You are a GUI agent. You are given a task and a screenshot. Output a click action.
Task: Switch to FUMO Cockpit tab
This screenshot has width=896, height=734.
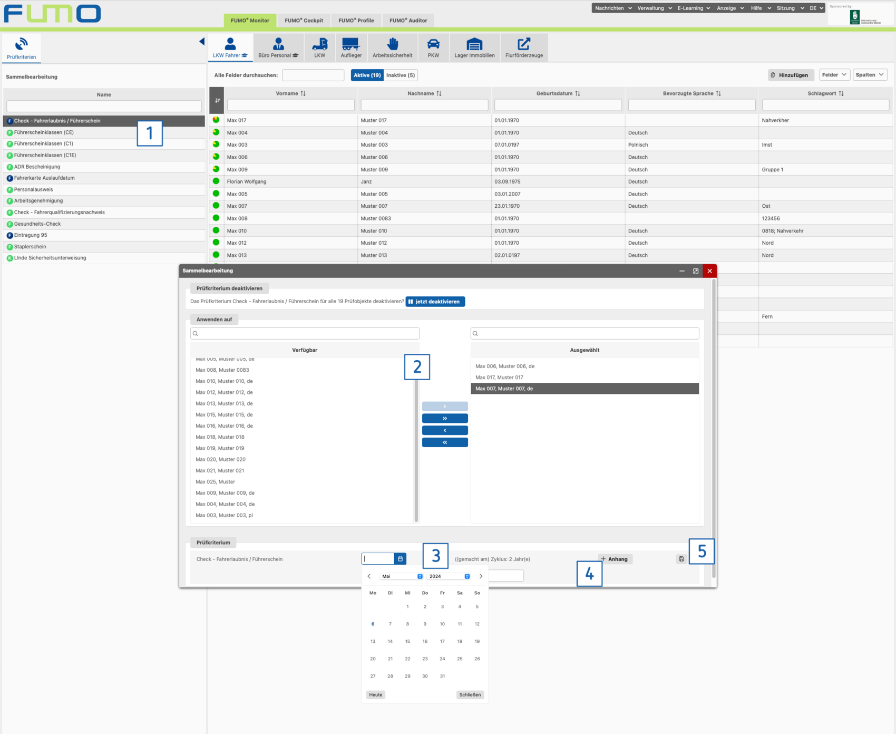pyautogui.click(x=304, y=21)
